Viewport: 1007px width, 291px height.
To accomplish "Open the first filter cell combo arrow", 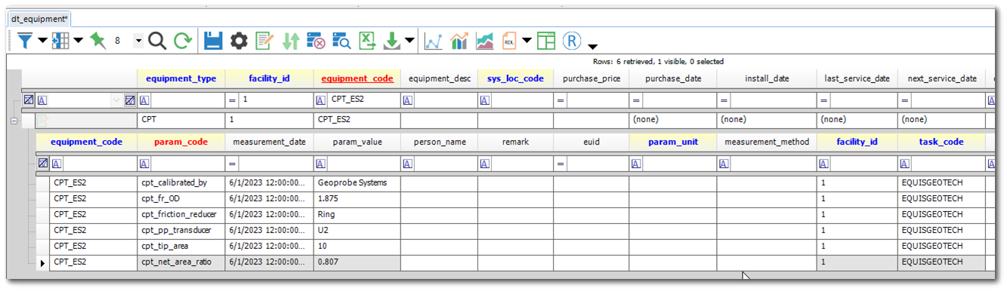I will pos(116,100).
